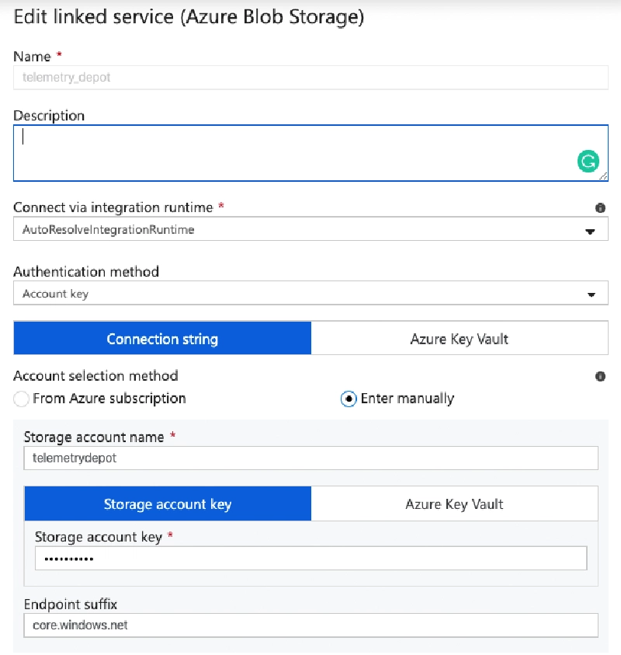This screenshot has width=621, height=655.
Task: Click inside the masked Storage account key field
Action: click(310, 557)
